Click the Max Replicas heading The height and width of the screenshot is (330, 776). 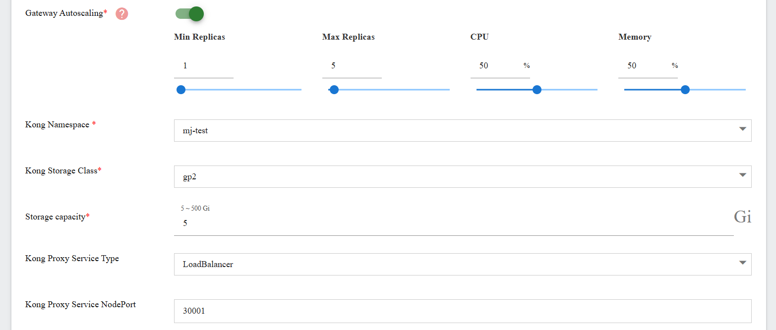(x=349, y=37)
